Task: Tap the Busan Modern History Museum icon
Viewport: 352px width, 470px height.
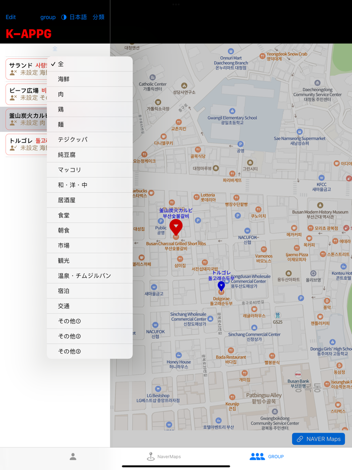Action: (x=320, y=205)
